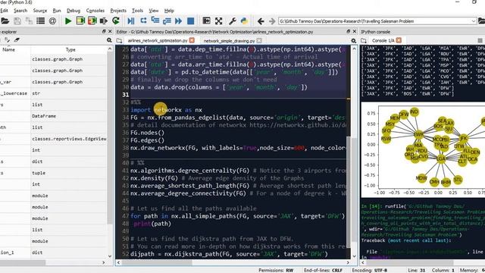The height and width of the screenshot is (273, 485).
Task: Open the file list (outline) toolbar icon
Action: pos(40,21)
